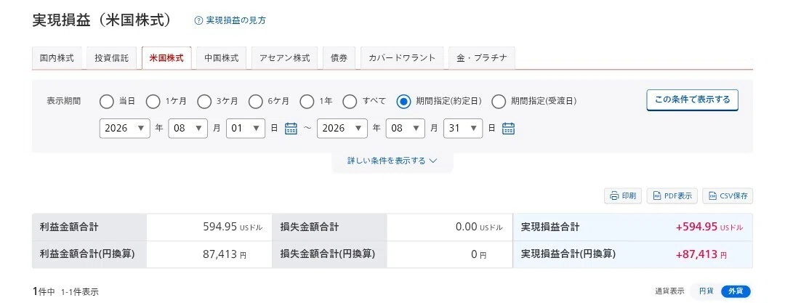Click the 594.95 USドル profit total value
The height and width of the screenshot is (303, 785).
click(233, 227)
